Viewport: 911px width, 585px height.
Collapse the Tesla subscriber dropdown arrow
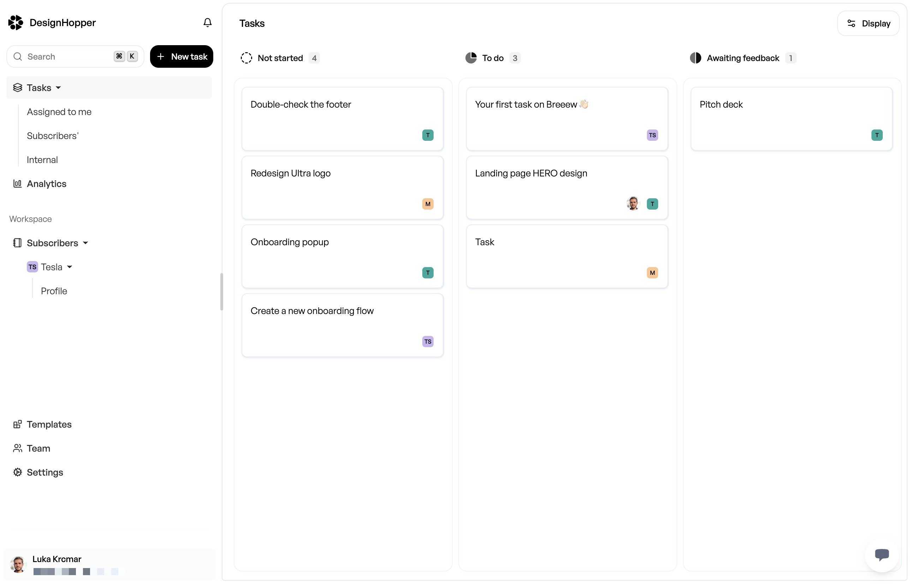[x=70, y=267]
